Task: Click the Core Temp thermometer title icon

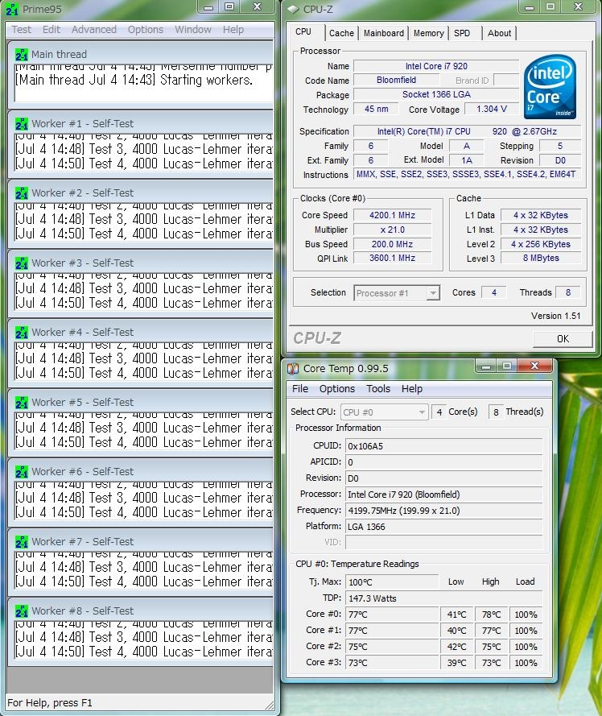Action: [293, 368]
